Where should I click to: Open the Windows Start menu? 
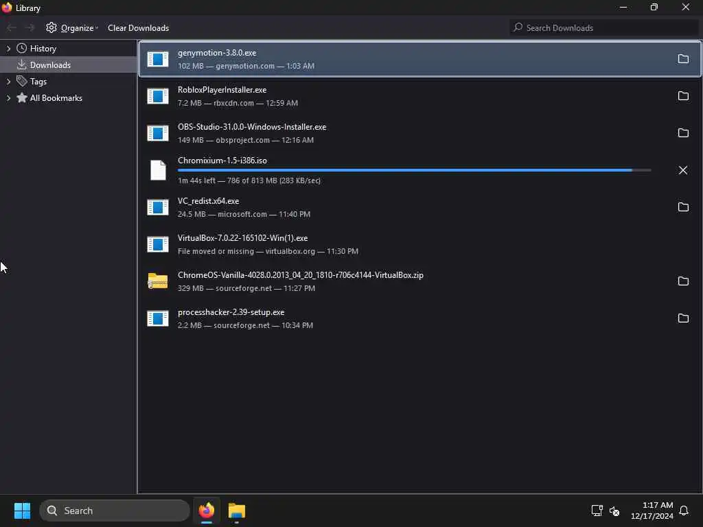(22, 511)
